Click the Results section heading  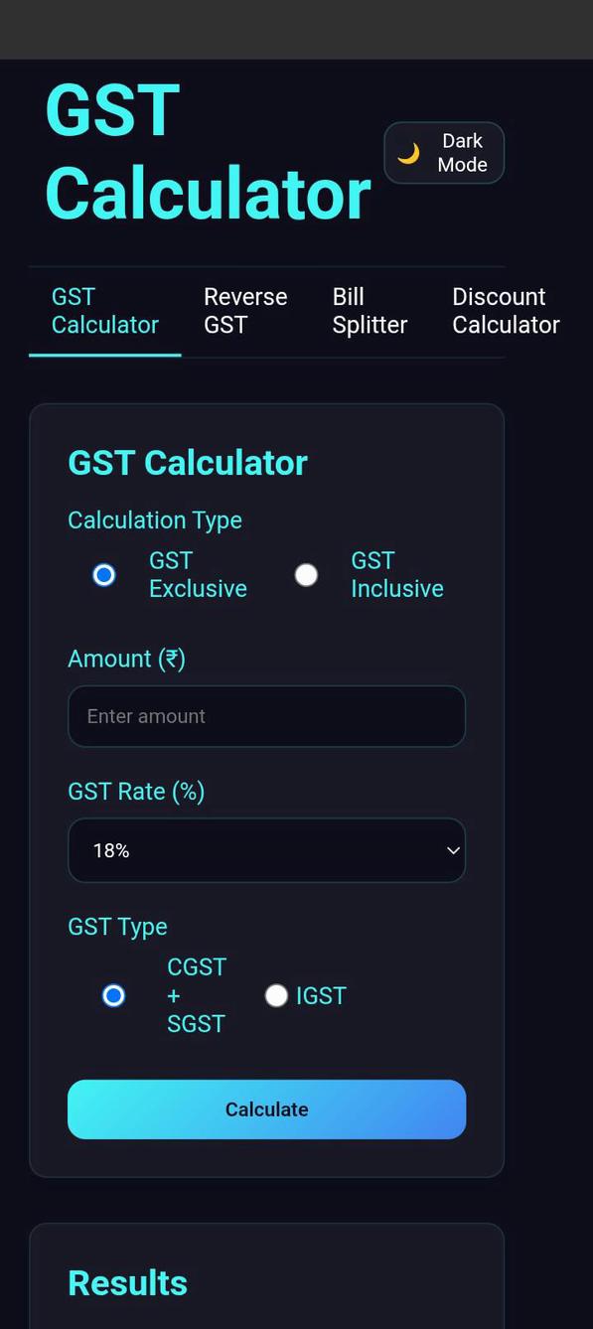127,1283
